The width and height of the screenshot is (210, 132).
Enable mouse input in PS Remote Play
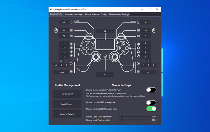(x=151, y=90)
